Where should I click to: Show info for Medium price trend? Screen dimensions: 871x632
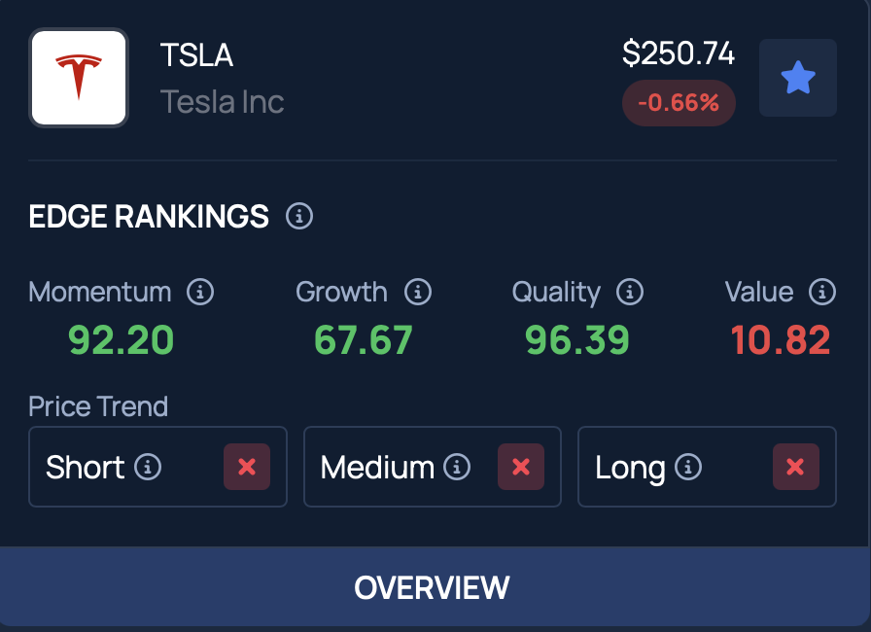(457, 468)
